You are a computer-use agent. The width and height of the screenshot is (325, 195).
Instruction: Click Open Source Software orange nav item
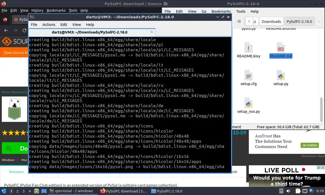click(x=16, y=53)
